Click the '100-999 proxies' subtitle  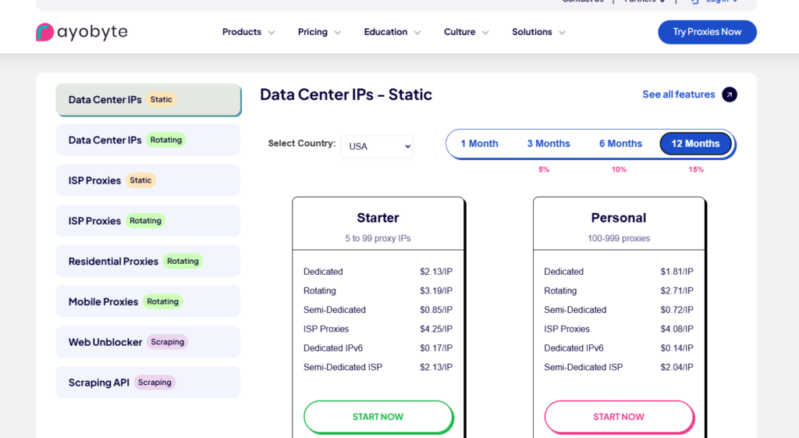[x=619, y=238]
